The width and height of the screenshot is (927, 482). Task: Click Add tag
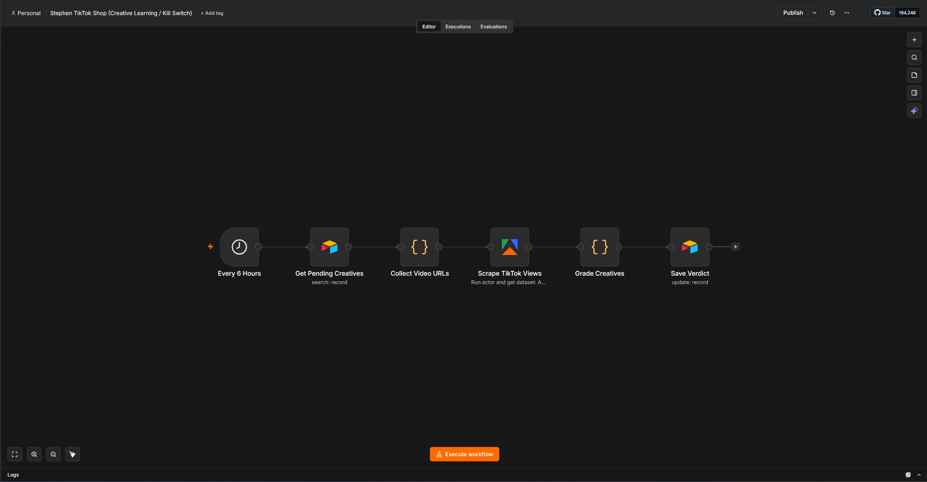pyautogui.click(x=212, y=13)
